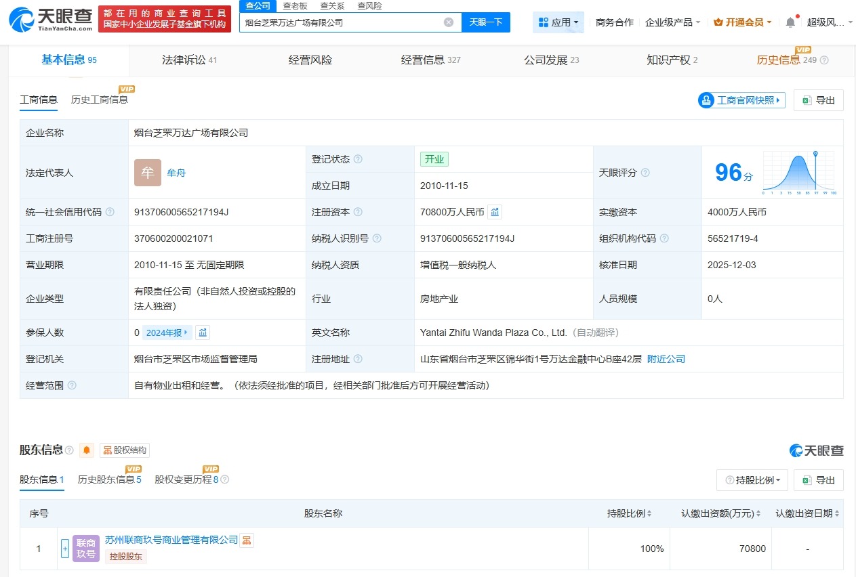Expand the 企业级产品 dropdown
This screenshot has height=577, width=856.
click(x=672, y=22)
